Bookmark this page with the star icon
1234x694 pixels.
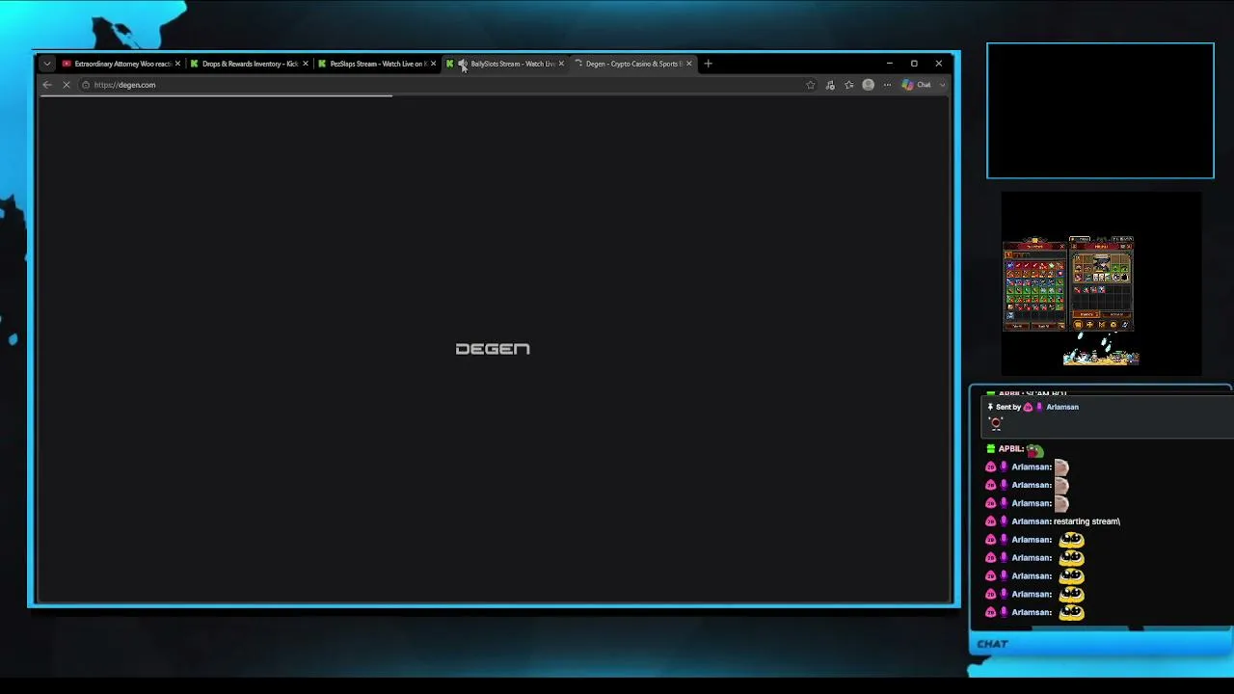810,85
